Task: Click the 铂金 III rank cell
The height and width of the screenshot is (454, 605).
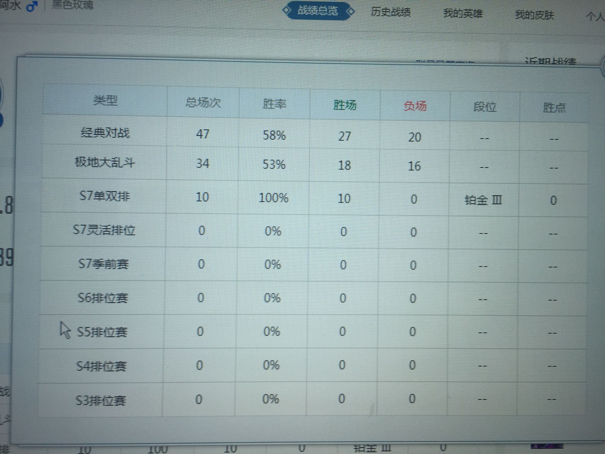Action: [x=483, y=200]
